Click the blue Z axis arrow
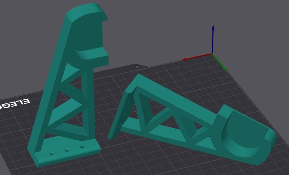 coord(213,39)
